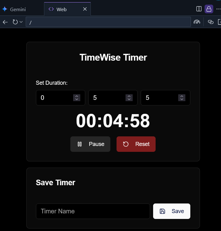Click the Save button with floppy icon
The width and height of the screenshot is (221, 231).
point(171,211)
